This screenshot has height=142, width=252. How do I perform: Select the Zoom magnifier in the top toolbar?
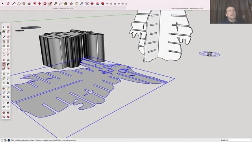[x=82, y=4]
